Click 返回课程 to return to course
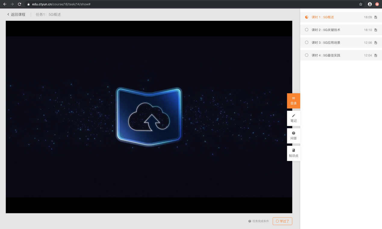382x229 pixels. pyautogui.click(x=17, y=14)
